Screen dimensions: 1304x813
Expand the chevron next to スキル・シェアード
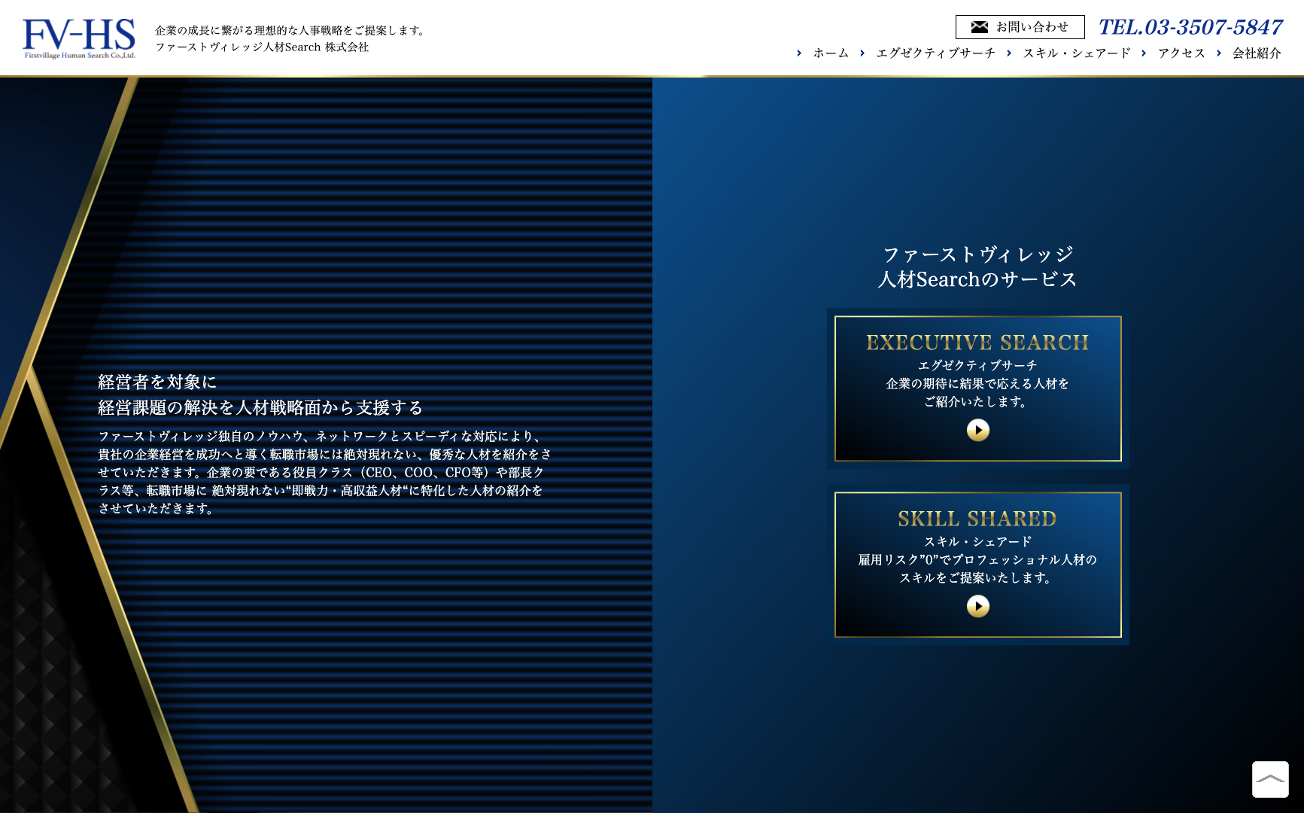click(1011, 53)
